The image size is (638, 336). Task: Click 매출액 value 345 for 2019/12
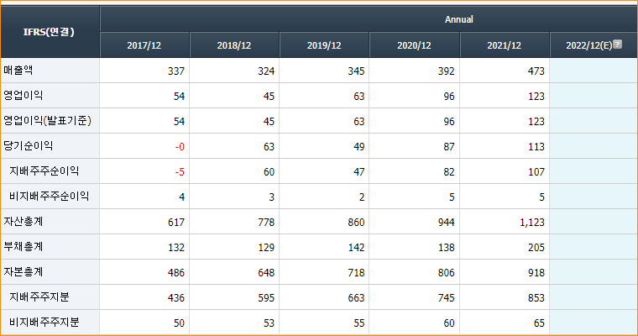click(x=356, y=71)
